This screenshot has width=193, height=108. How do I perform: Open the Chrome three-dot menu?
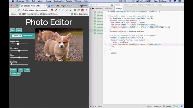point(87,10)
